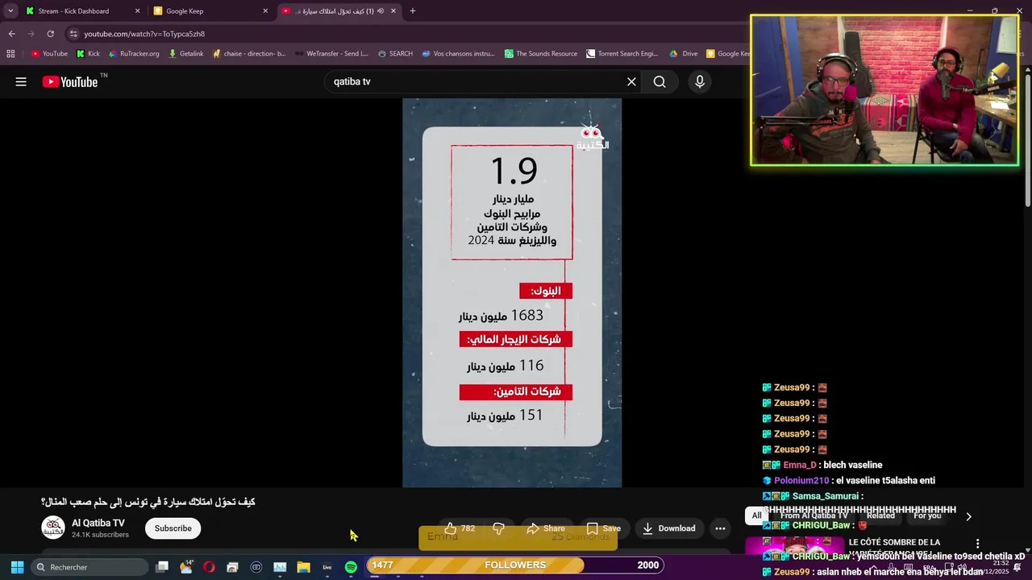The height and width of the screenshot is (580, 1032).
Task: Start voice search with the microphone
Action: click(x=700, y=81)
